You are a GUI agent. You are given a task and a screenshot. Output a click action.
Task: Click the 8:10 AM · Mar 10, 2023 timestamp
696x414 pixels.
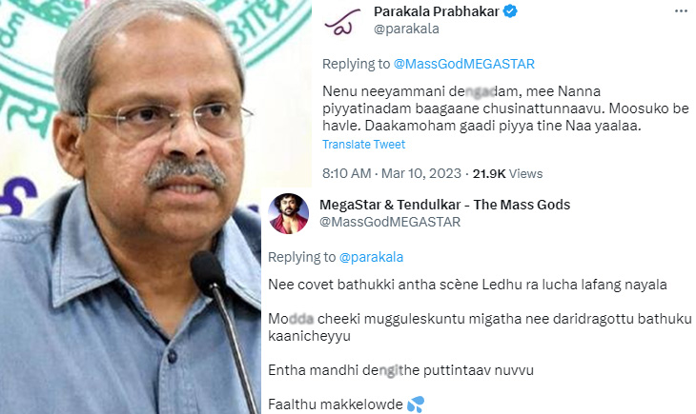pos(392,173)
